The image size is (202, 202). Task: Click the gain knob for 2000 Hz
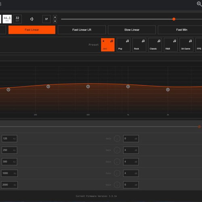click(x=117, y=185)
